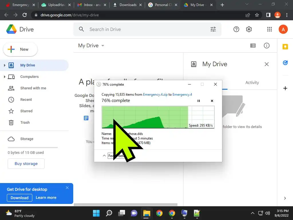Open the Windows Start menu
The width and height of the screenshot is (293, 220).
coord(96,213)
